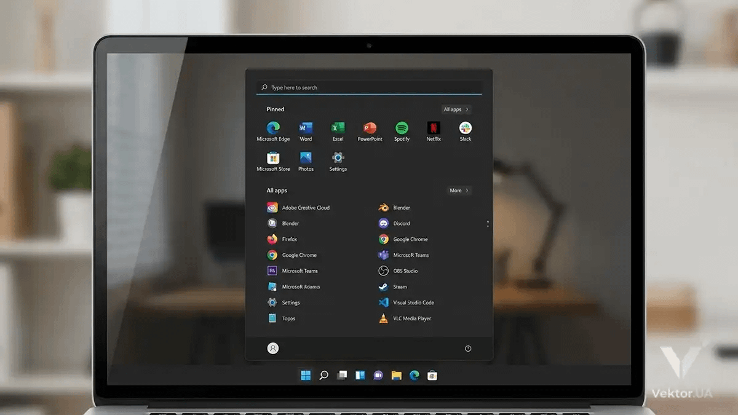The image size is (738, 415).
Task: Open the power options button
Action: [x=468, y=349]
